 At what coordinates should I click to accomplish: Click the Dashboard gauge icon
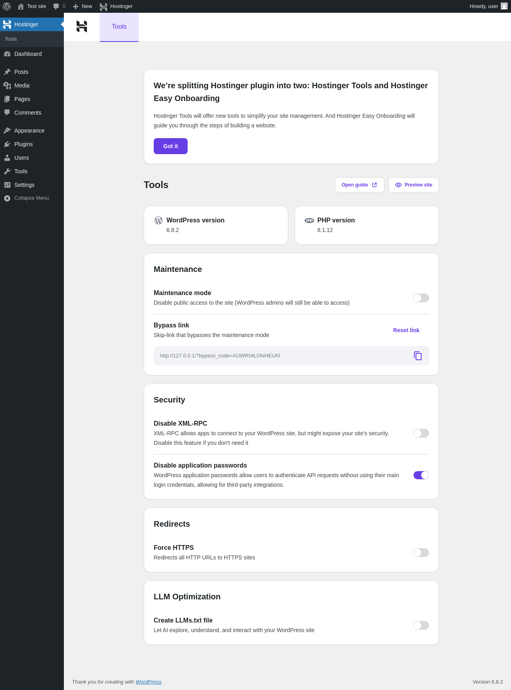click(7, 54)
